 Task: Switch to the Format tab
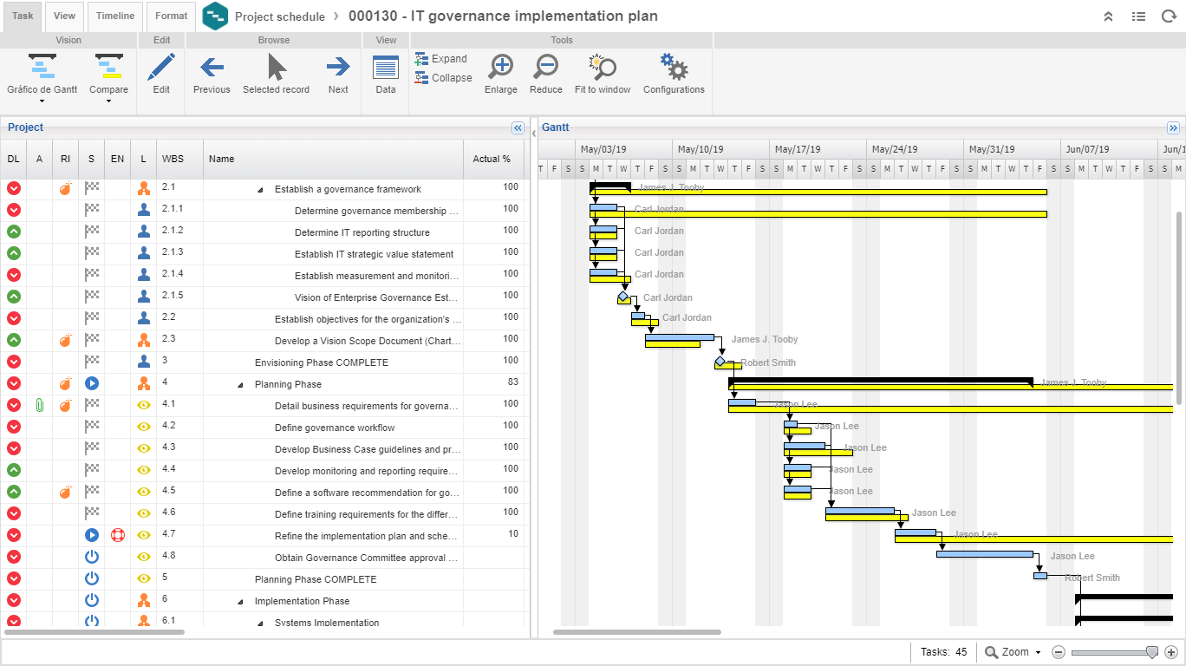point(171,16)
